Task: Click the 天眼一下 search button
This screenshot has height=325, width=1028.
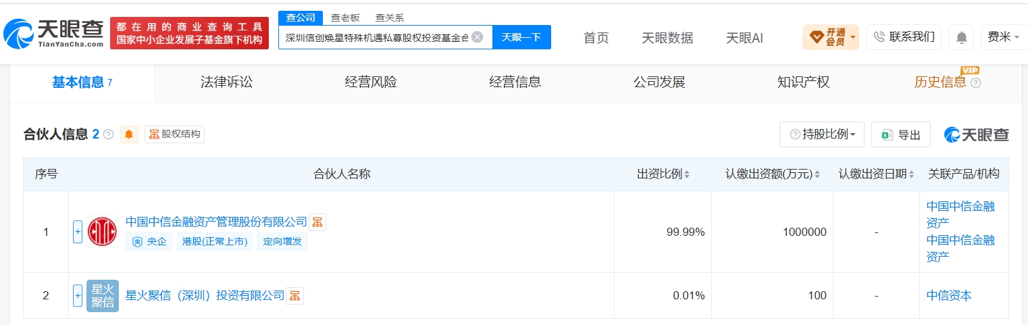Action: (521, 37)
